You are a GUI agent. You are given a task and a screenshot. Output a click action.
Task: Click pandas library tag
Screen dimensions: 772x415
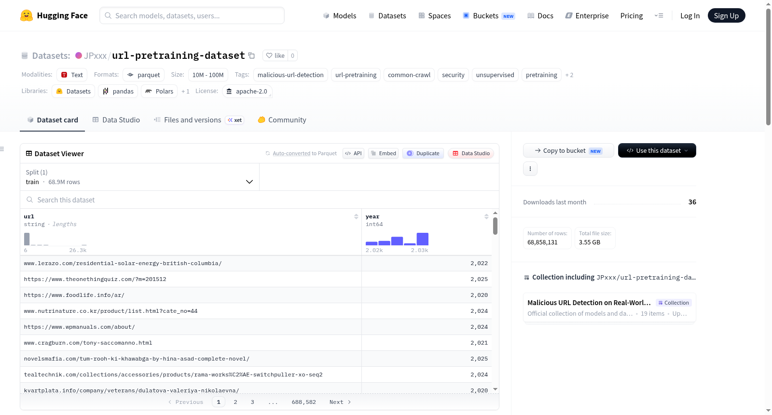118,91
